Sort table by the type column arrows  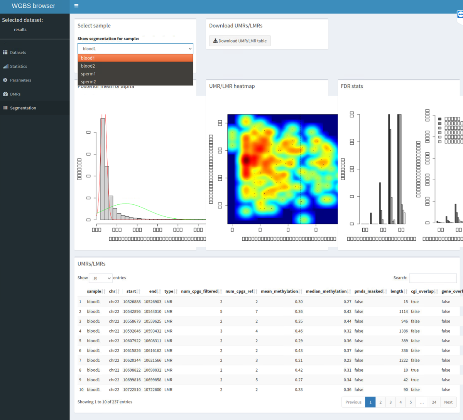(176, 291)
